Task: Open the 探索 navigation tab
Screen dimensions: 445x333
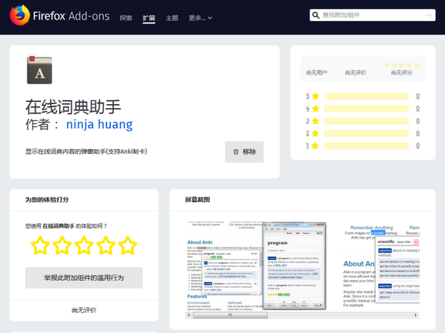Action: [x=126, y=18]
